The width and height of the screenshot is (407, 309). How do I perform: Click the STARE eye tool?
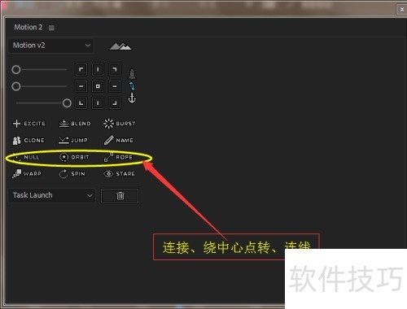(119, 174)
